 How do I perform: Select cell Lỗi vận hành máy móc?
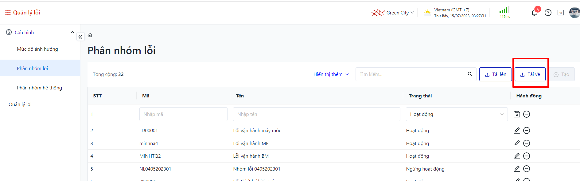tap(257, 131)
